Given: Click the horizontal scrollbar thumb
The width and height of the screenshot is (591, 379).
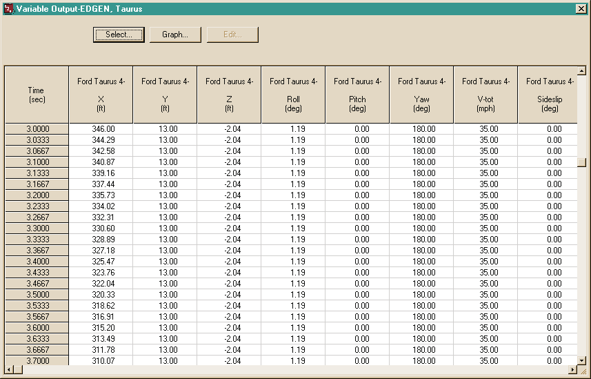Looking at the screenshot, I should coord(18,369).
